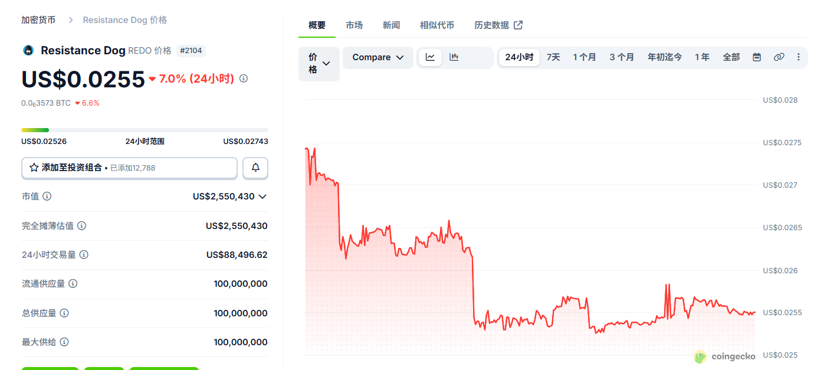
Task: Click breadcrumb chevron after 加密货币
Action: pos(70,20)
